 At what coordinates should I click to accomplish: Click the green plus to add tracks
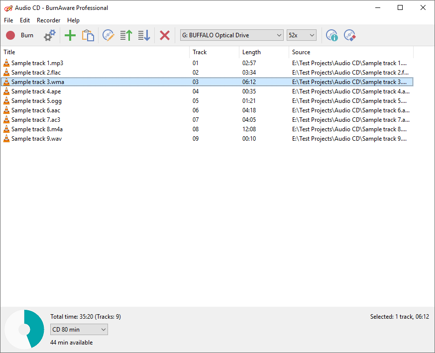click(70, 35)
